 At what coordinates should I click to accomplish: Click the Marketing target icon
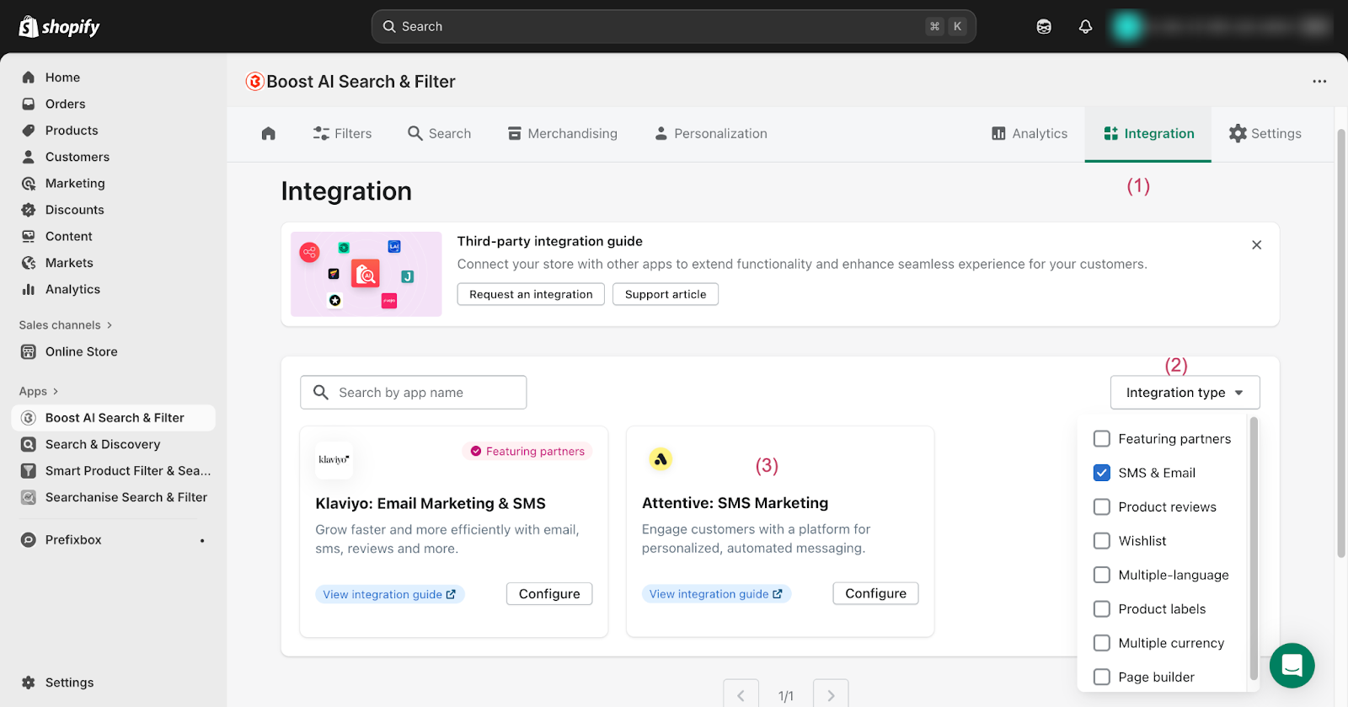click(x=29, y=184)
